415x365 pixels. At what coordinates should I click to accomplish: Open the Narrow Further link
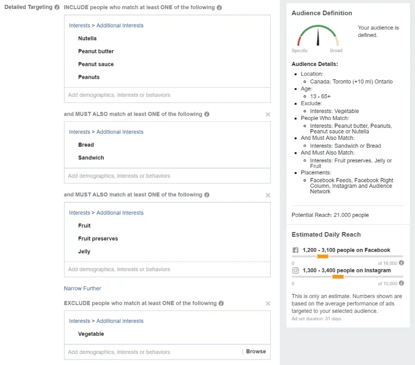pyautogui.click(x=83, y=288)
